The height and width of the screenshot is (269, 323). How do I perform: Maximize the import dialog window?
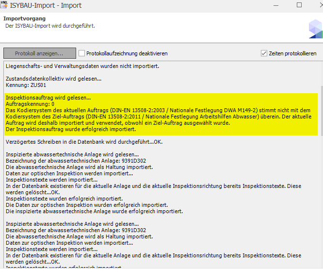tap(299, 5)
